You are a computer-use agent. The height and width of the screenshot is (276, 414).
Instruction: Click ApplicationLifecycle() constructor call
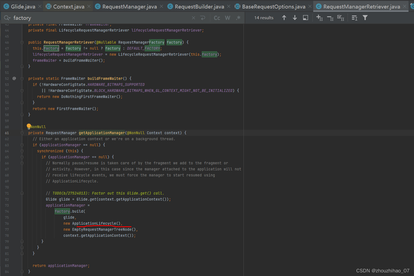coord(96,223)
